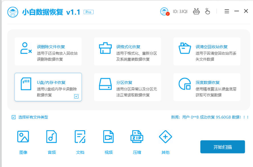The width and height of the screenshot is (253, 167).
Task: Open the hamburger menu
Action: click(227, 11)
